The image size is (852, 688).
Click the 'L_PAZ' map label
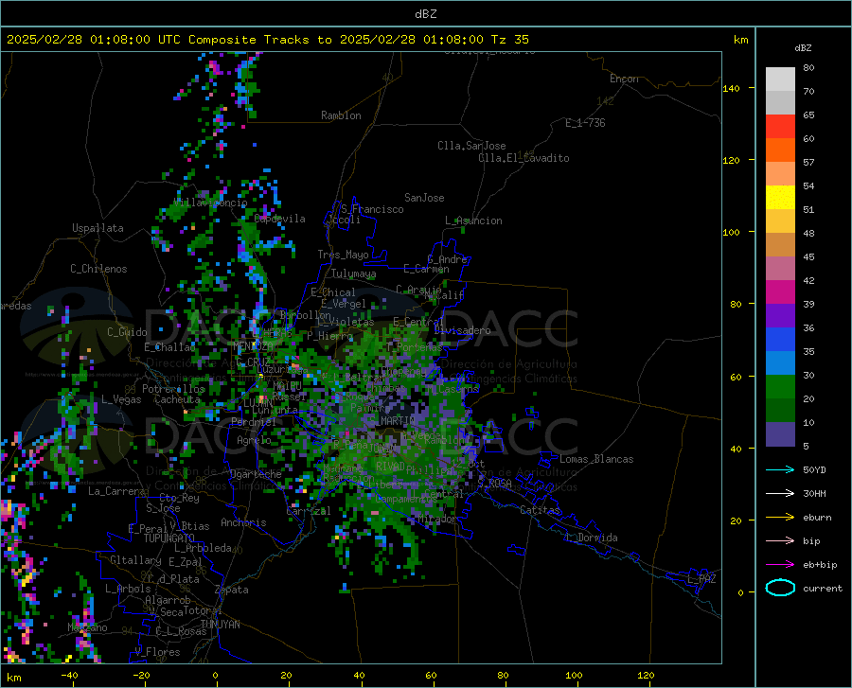[x=701, y=579]
